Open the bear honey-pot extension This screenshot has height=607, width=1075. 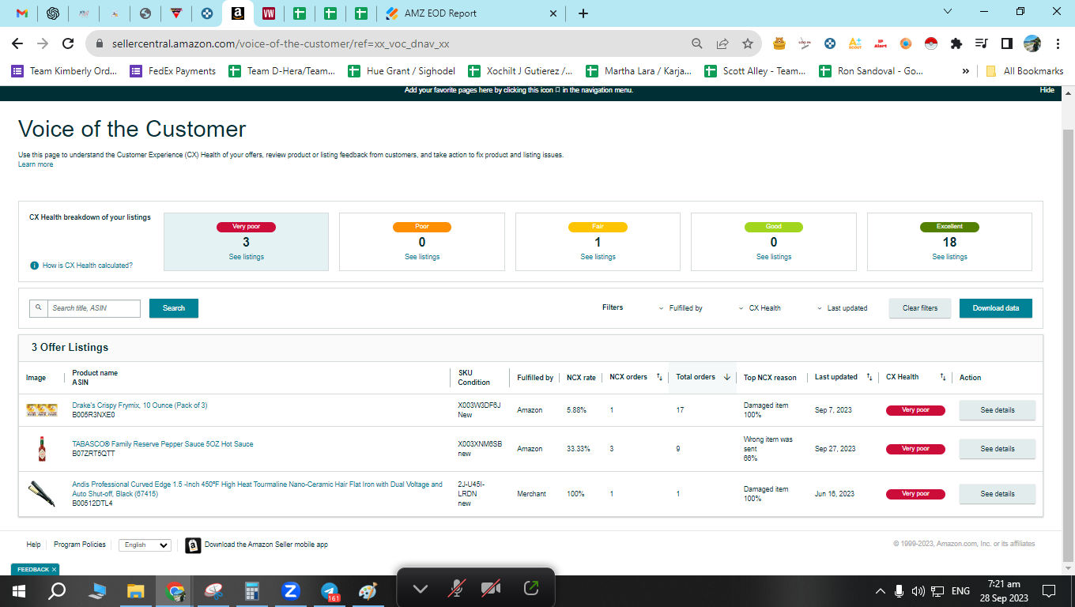pos(779,43)
